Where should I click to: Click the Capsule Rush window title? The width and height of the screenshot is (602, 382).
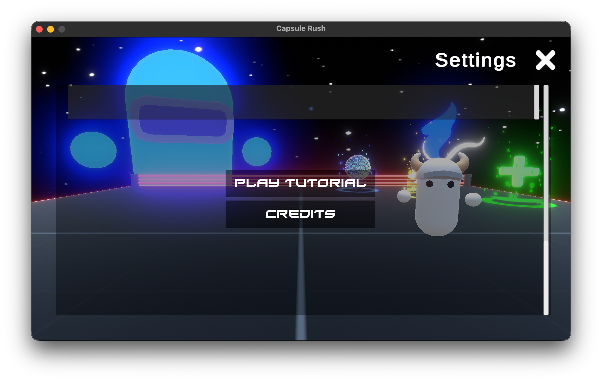[x=301, y=28]
